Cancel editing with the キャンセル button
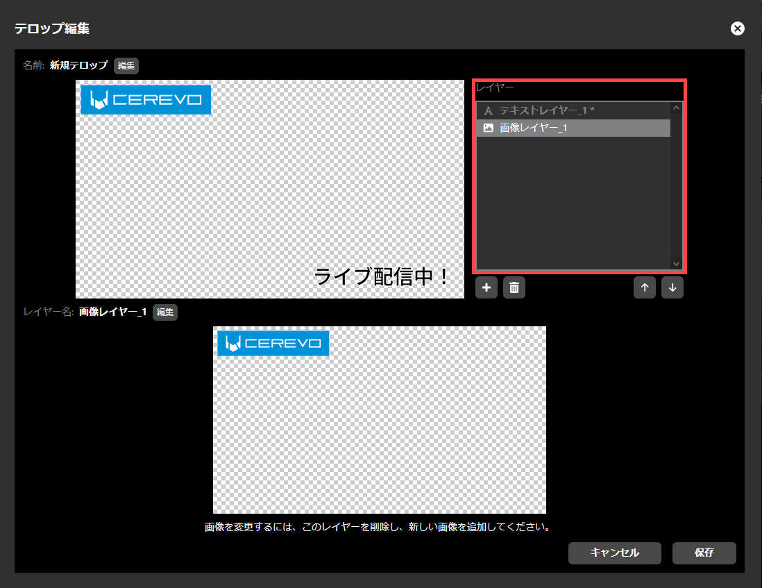 coord(614,553)
